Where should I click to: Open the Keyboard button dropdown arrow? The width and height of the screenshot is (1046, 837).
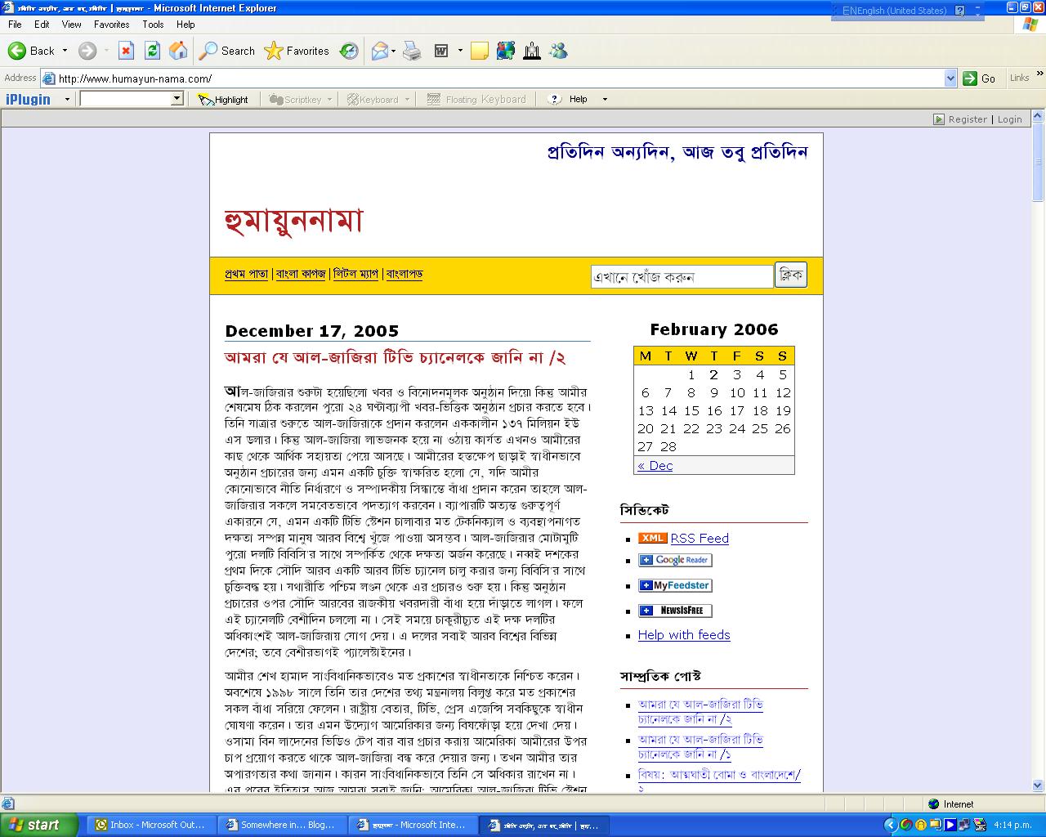406,100
